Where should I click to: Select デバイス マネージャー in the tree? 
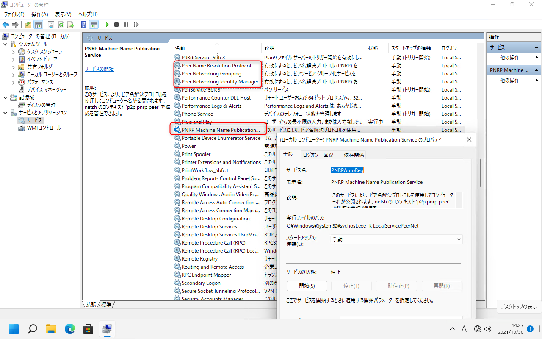pos(47,89)
